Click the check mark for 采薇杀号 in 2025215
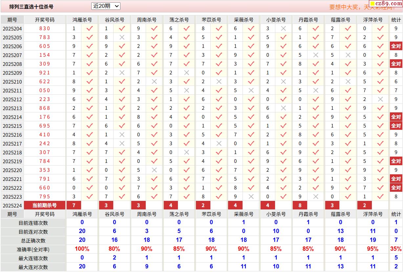The image size is (403, 272). pos(251,126)
